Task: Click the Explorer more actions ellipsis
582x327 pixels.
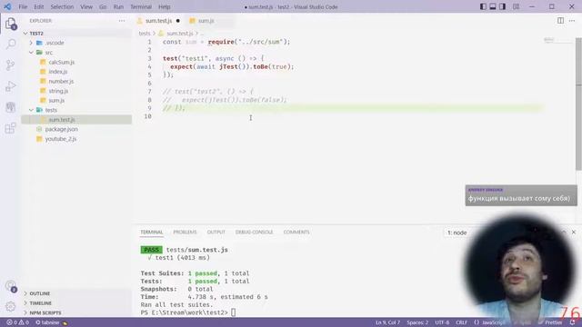Action: coord(122,21)
